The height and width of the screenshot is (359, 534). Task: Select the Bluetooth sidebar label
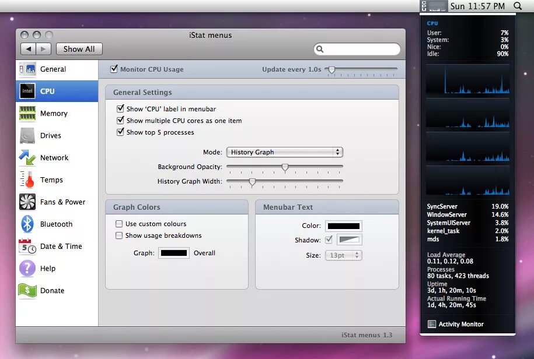pos(56,224)
